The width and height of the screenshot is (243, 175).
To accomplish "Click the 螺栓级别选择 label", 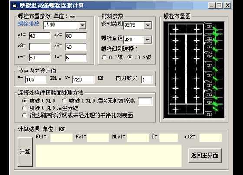I will click(x=119, y=49).
